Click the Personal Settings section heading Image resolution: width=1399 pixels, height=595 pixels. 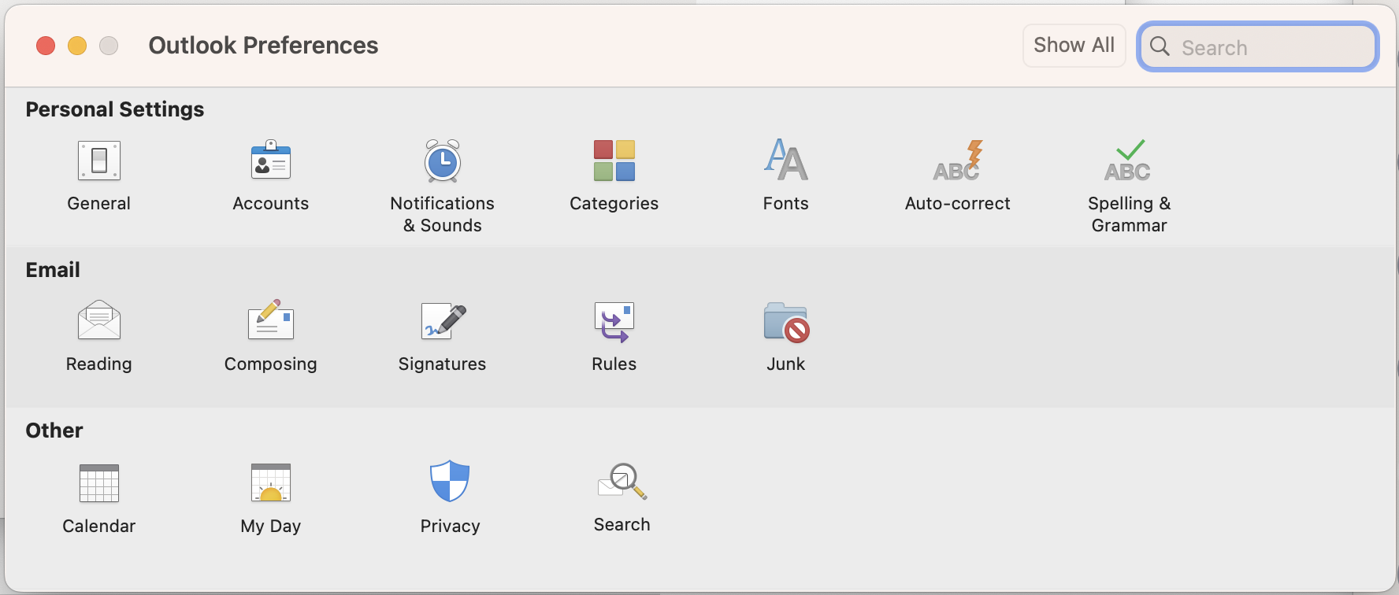[115, 109]
